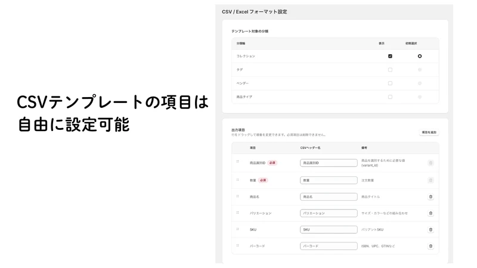
Task: Delete the バーコード output row
Action: tap(430, 246)
